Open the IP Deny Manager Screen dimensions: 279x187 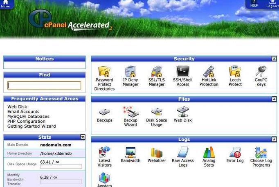click(x=130, y=76)
